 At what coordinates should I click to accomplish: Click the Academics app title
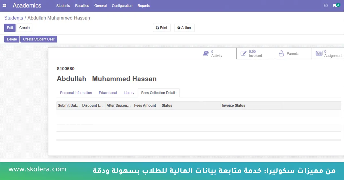(x=27, y=5)
